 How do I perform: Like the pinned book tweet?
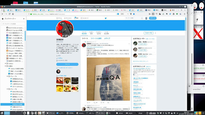pos(101,103)
